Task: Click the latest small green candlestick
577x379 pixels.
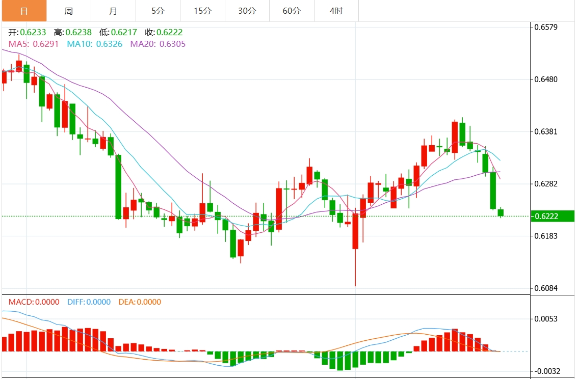Action: [501, 212]
